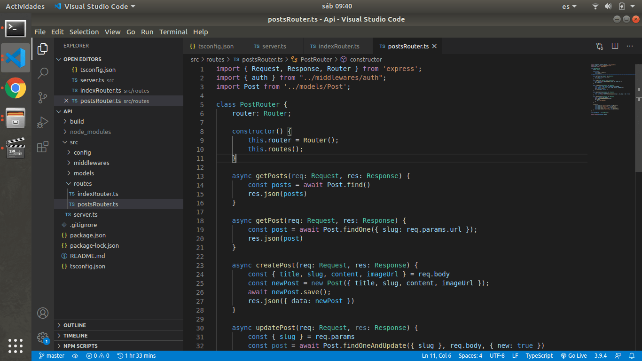Open the Google Chrome dock icon
The width and height of the screenshot is (642, 361).
(x=16, y=88)
